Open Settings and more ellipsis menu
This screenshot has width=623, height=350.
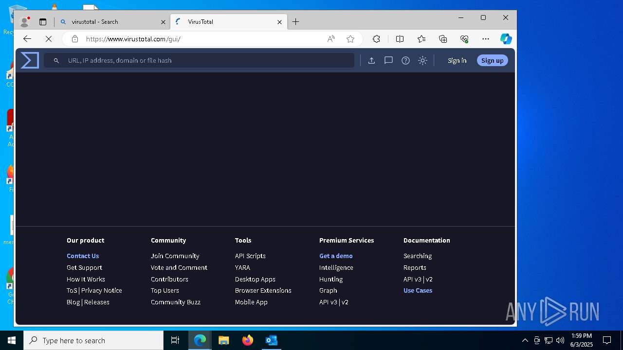(x=486, y=39)
